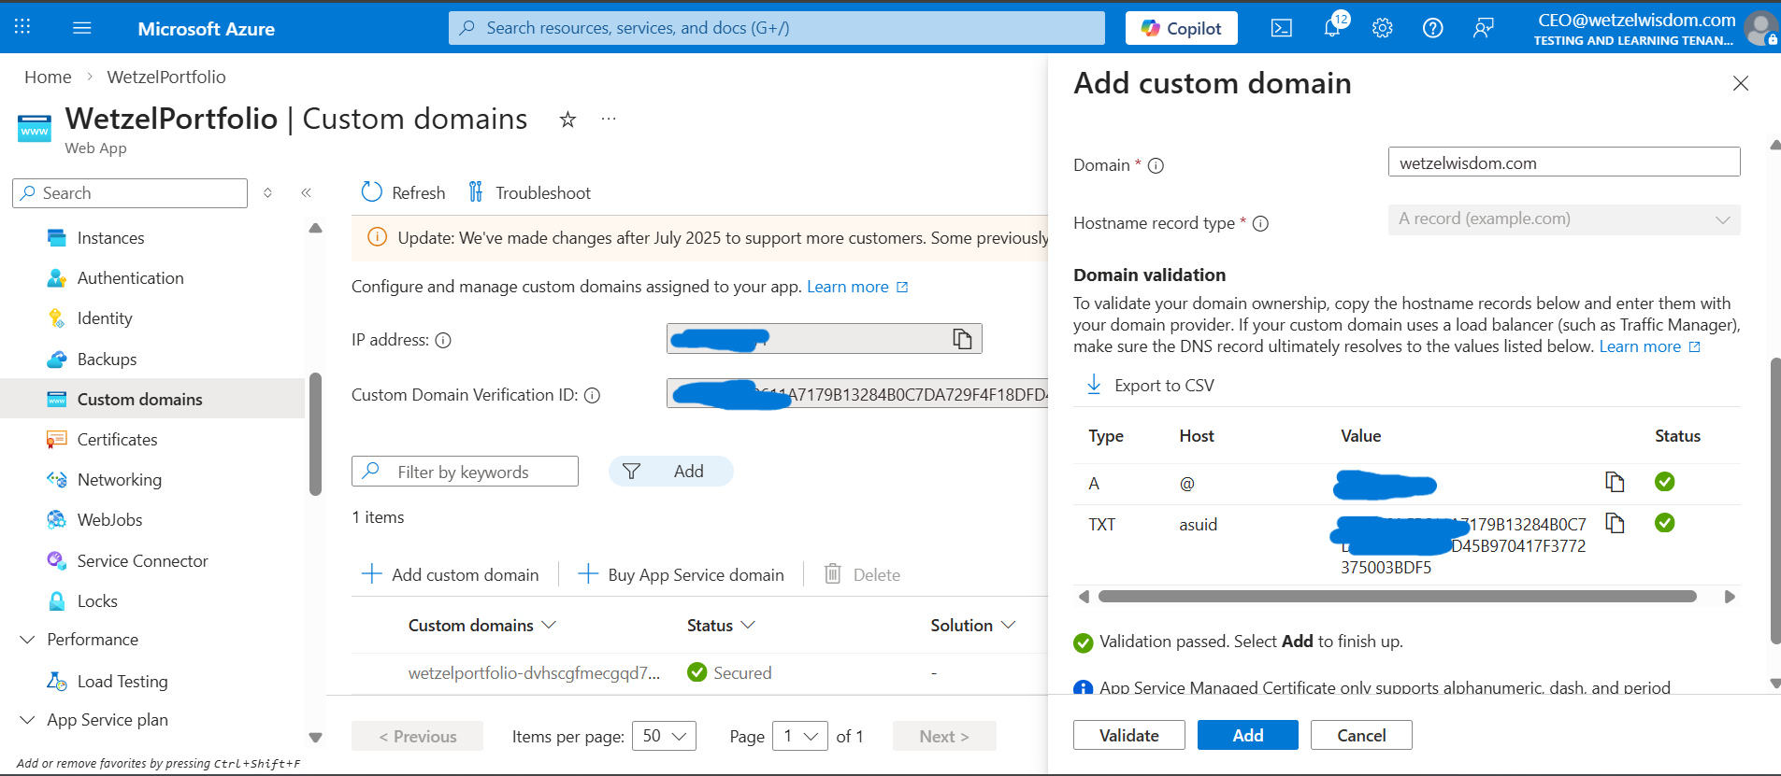This screenshot has height=776, width=1781.
Task: Open the portal settings gear icon
Action: [1382, 28]
